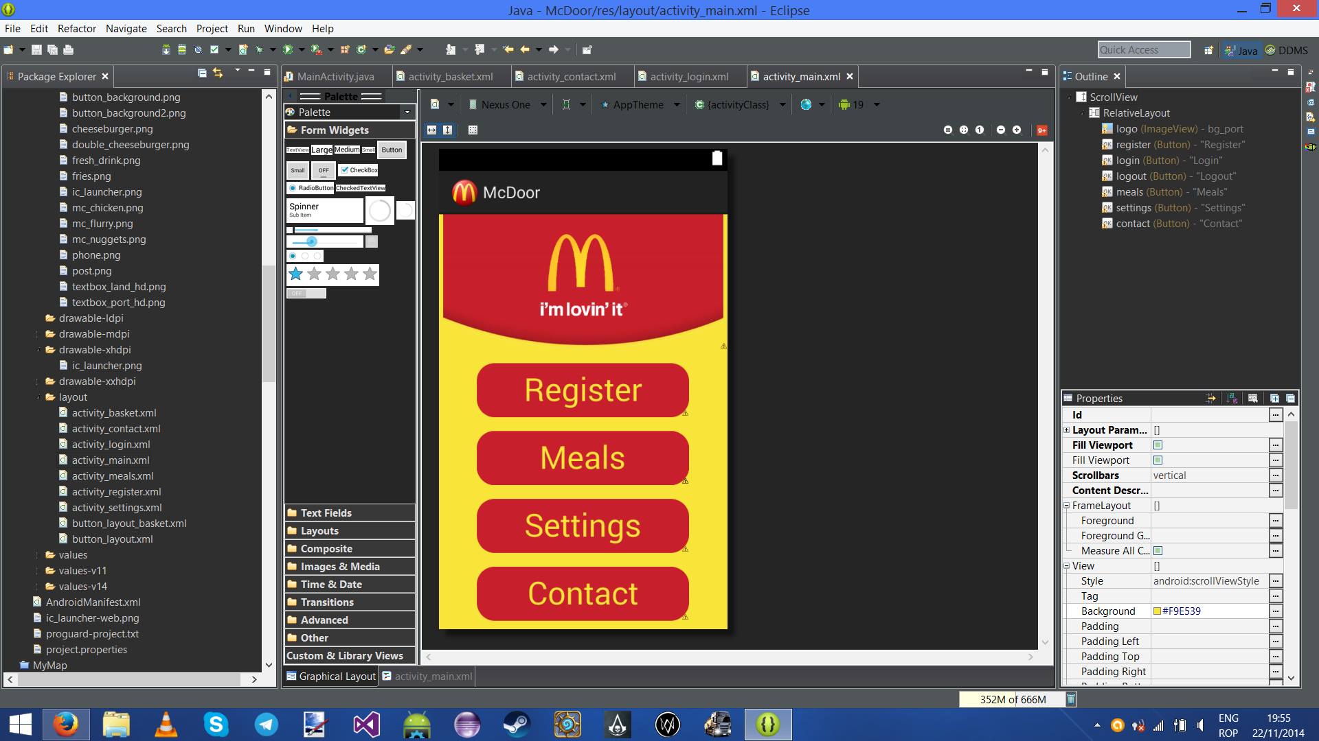Zoom in the layout canvas
1319x741 pixels.
click(x=1017, y=130)
